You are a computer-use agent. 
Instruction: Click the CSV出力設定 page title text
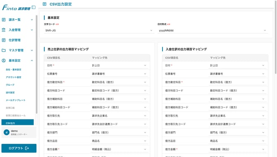(61, 4)
